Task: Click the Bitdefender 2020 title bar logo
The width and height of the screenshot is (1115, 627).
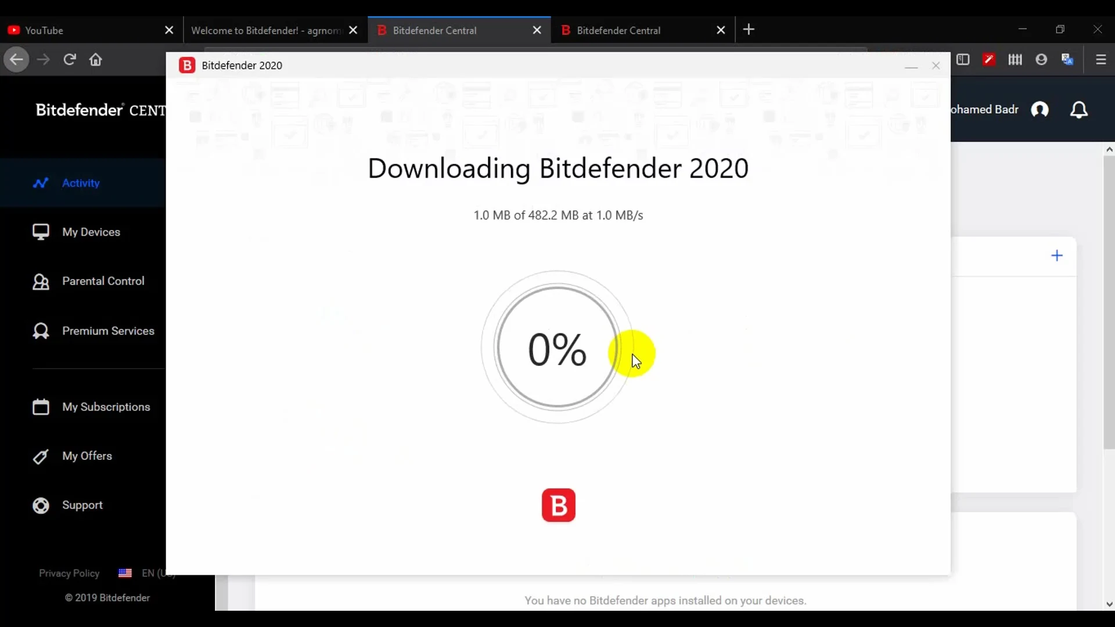Action: pos(187,66)
